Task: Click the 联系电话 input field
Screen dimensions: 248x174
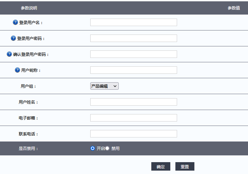Action: pos(133,134)
